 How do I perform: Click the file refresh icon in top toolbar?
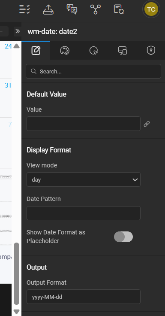pos(119,9)
